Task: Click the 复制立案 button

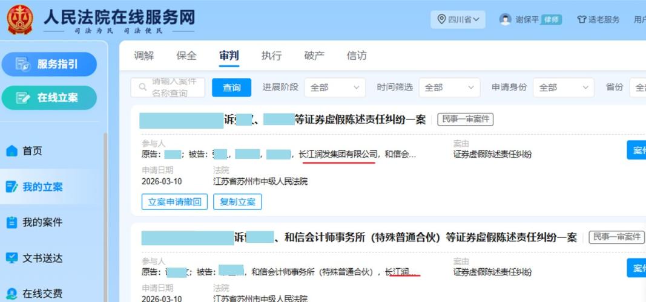Action: [x=237, y=202]
